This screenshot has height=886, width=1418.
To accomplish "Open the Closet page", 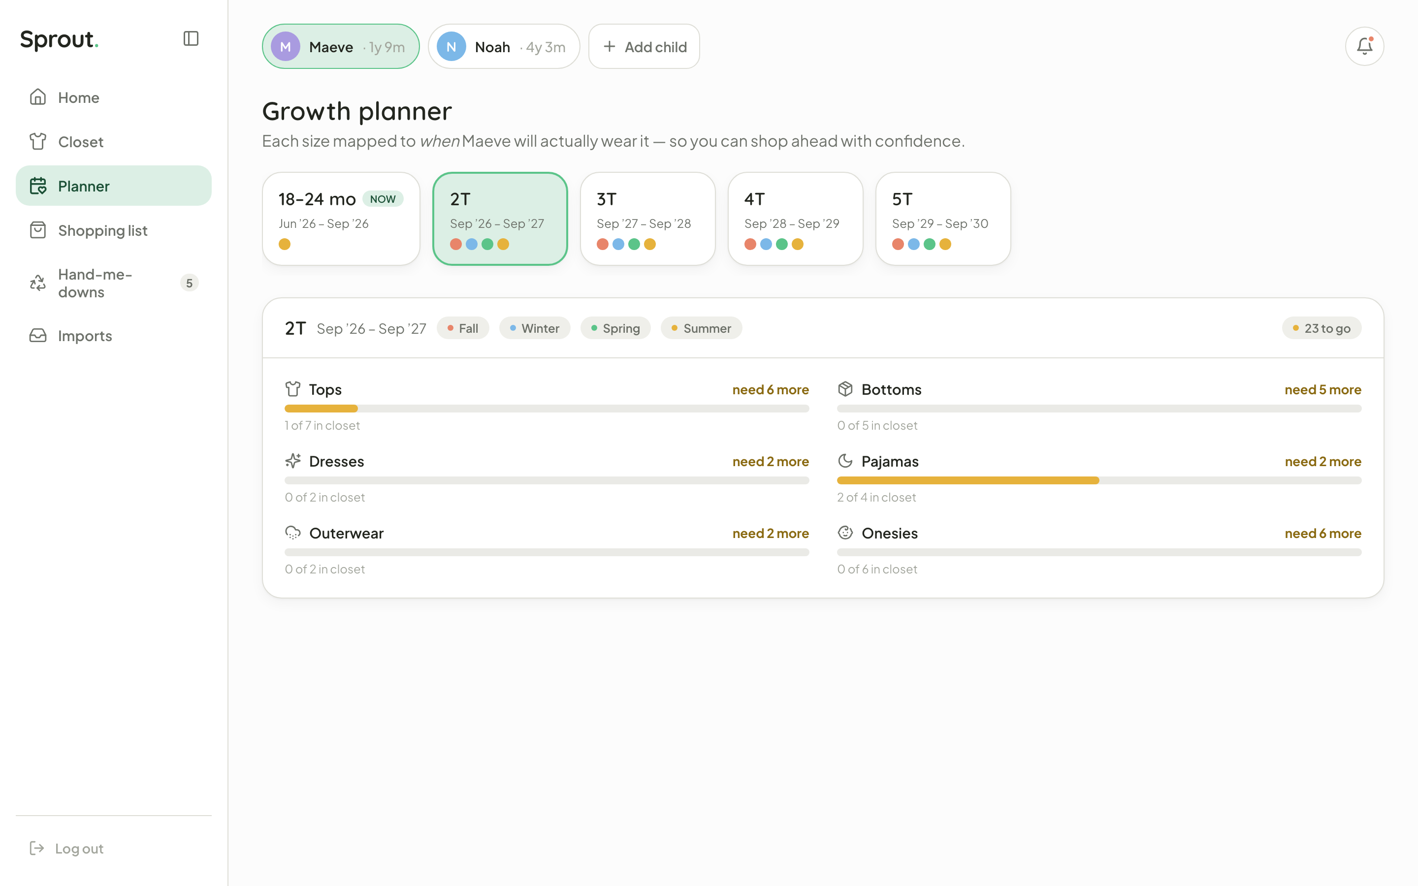I will pos(114,142).
